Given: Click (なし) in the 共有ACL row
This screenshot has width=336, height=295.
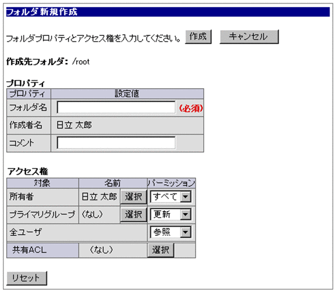Looking at the screenshot, I should coord(101,250).
